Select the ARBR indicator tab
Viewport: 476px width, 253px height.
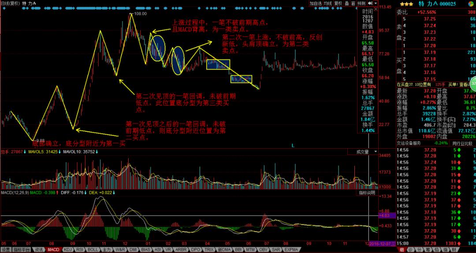[x=182, y=249]
